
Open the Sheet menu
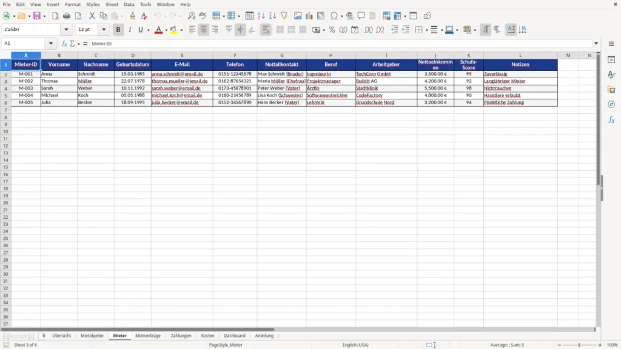(x=112, y=4)
